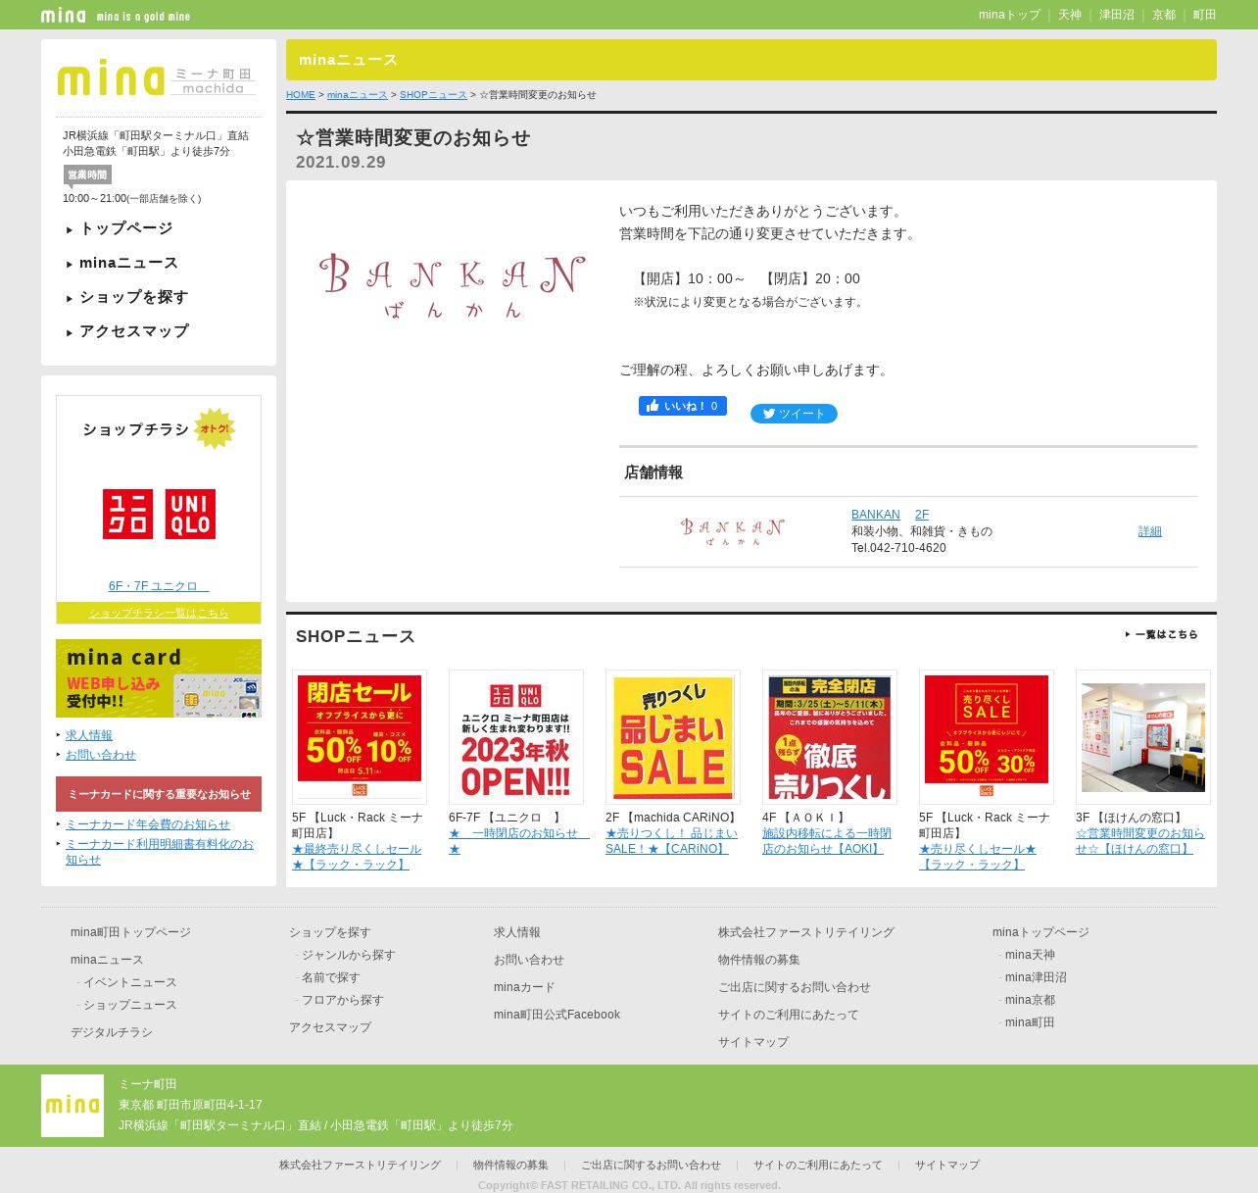Screen dimensions: 1258x1193
Task: Open the 6F・7F ユニクロ flyer link
Action: click(x=159, y=586)
